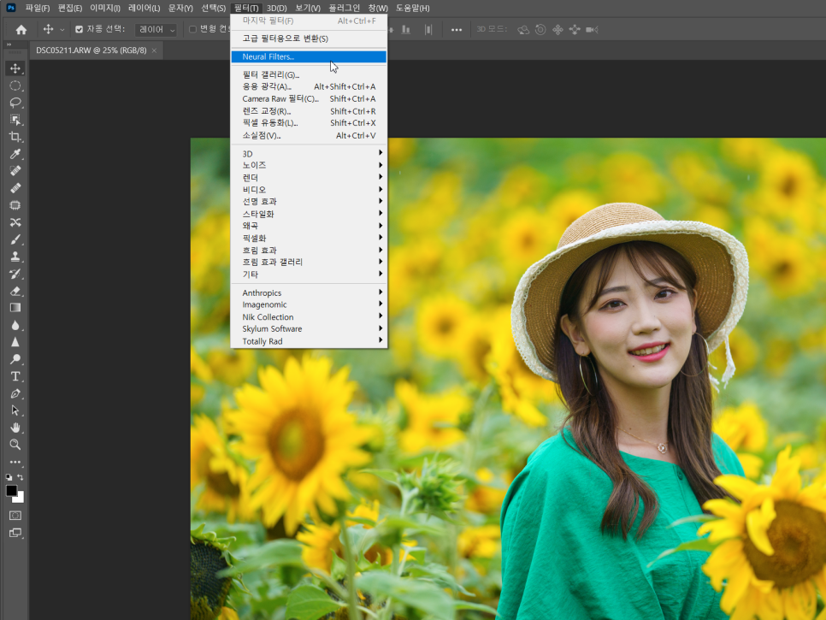Select the Elliptical Marquee tool
The height and width of the screenshot is (620, 826).
(x=15, y=86)
